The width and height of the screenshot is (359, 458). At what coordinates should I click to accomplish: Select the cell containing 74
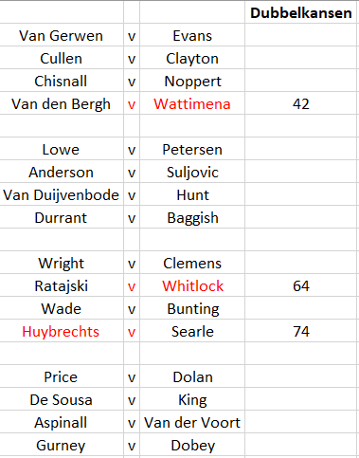301,331
